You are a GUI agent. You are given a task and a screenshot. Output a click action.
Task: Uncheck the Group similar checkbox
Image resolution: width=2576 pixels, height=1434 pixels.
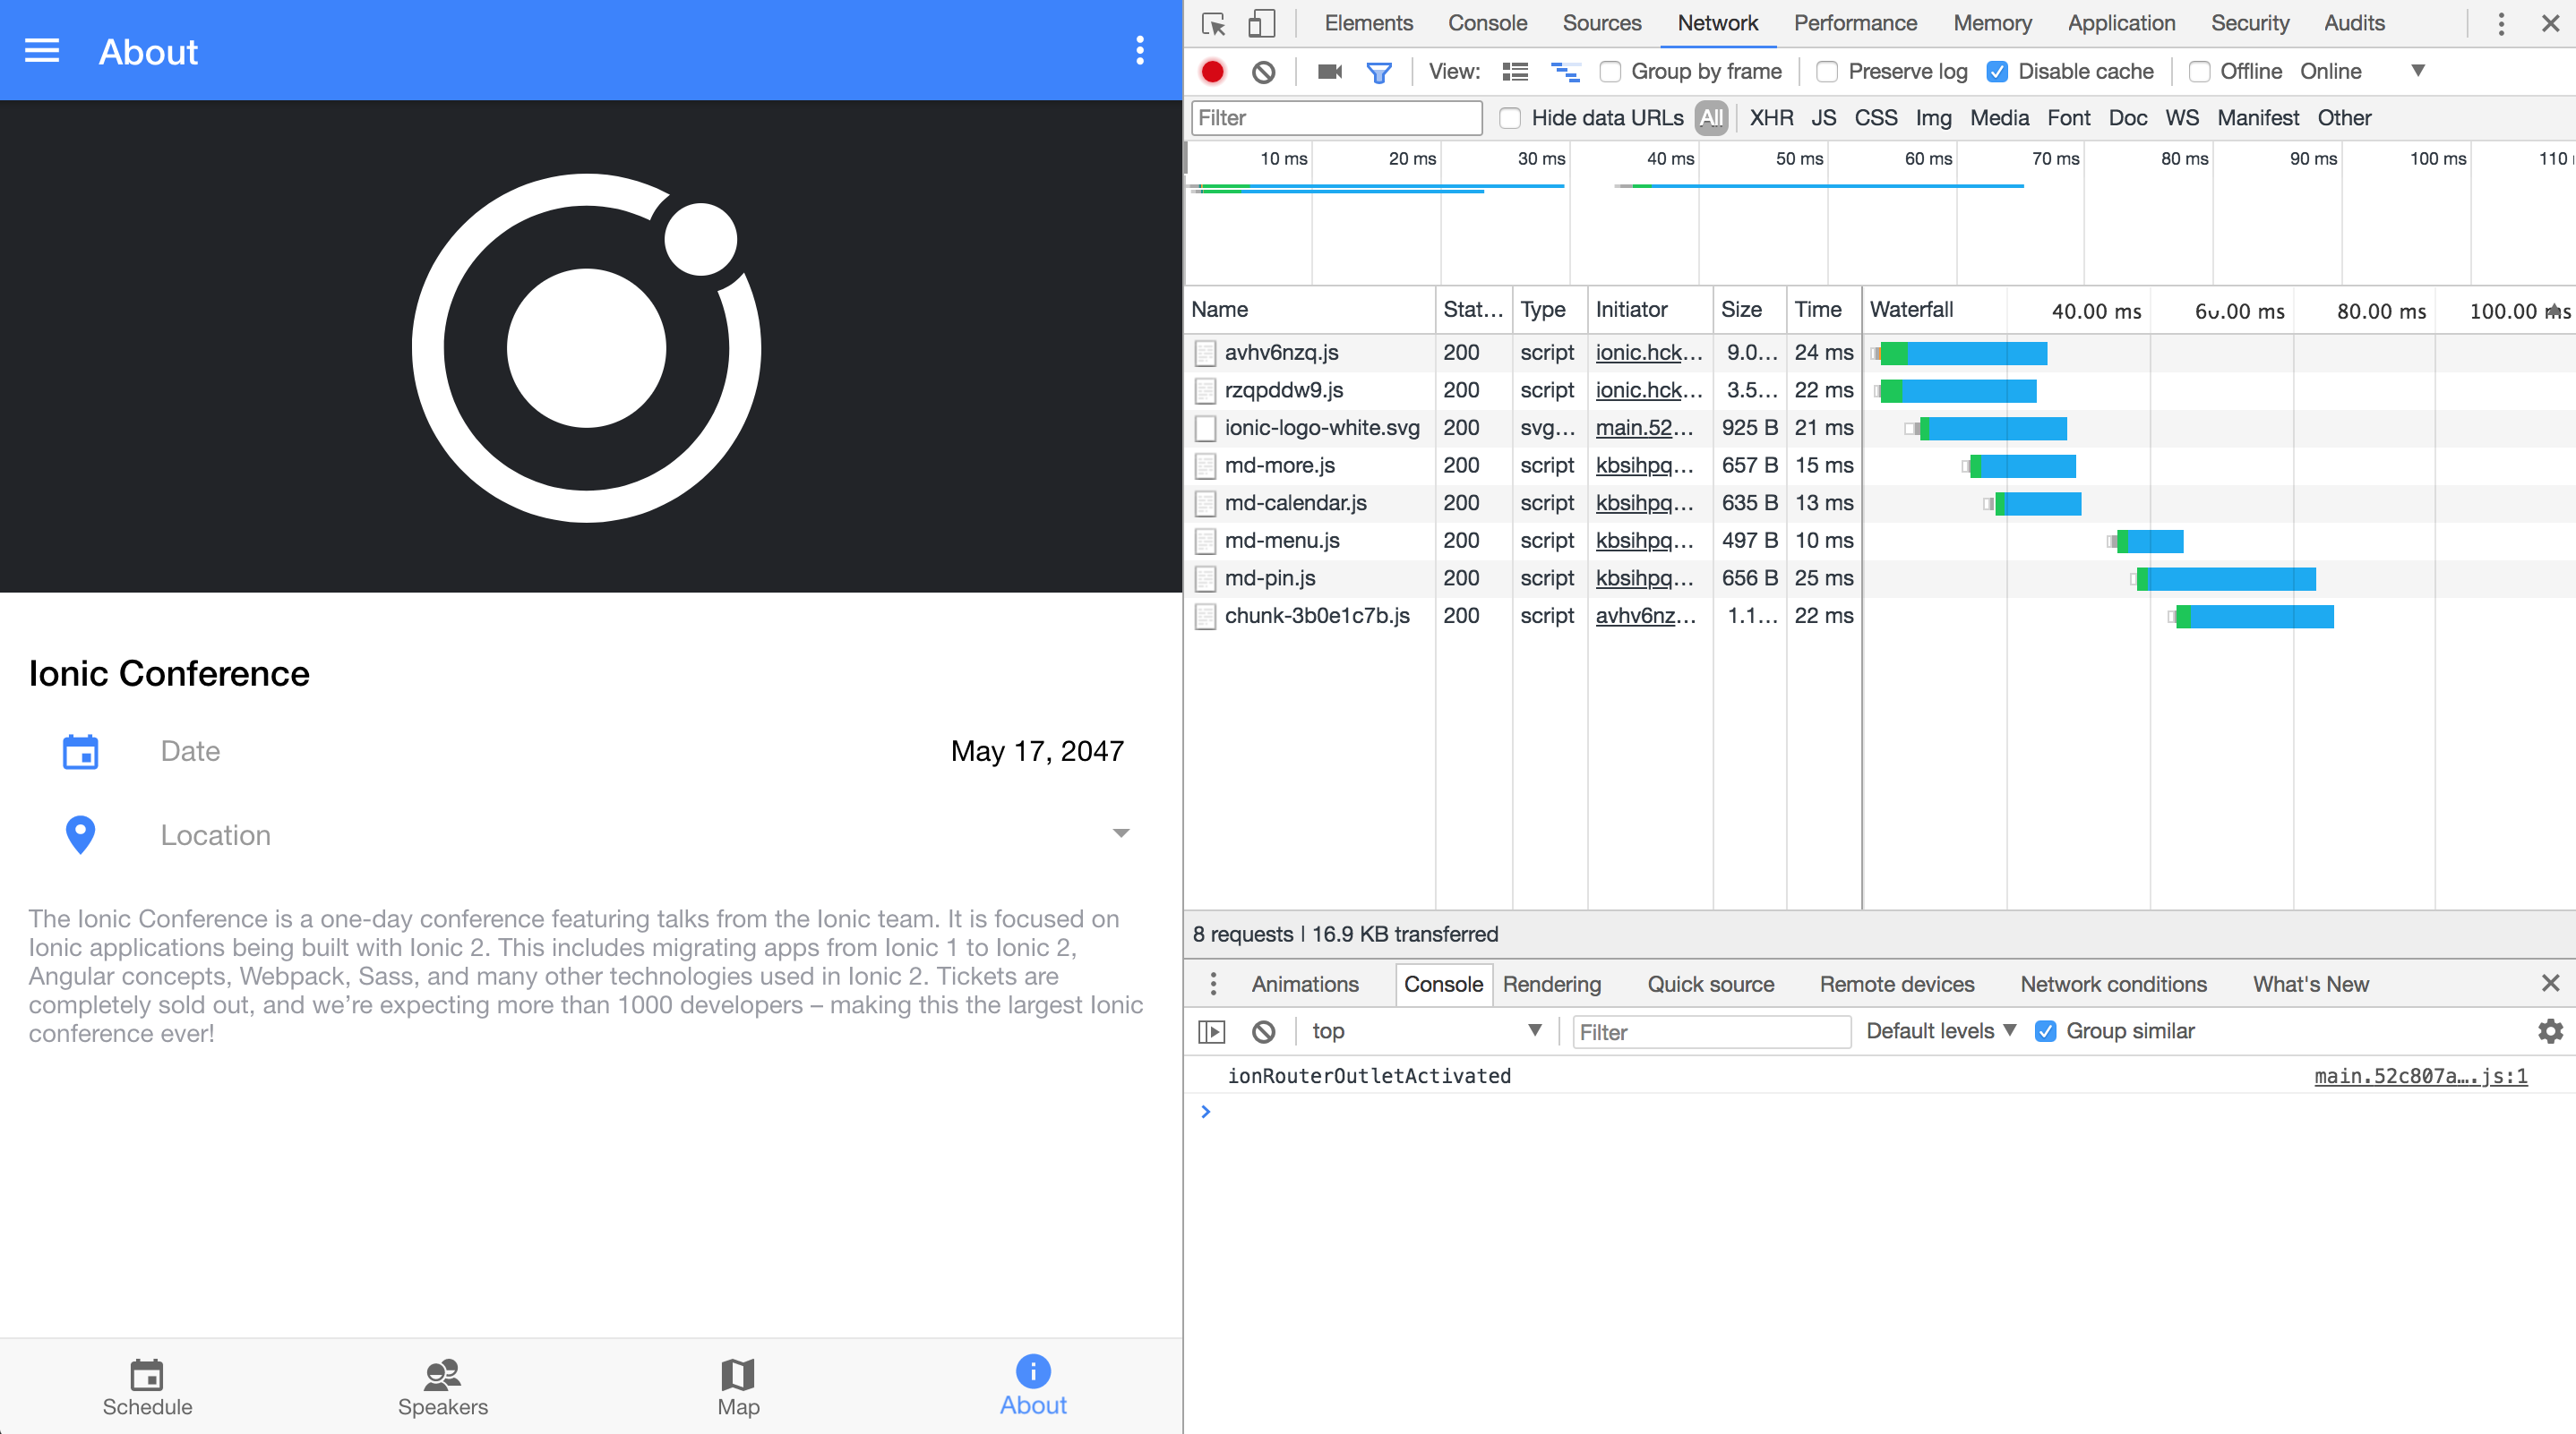(x=2046, y=1031)
